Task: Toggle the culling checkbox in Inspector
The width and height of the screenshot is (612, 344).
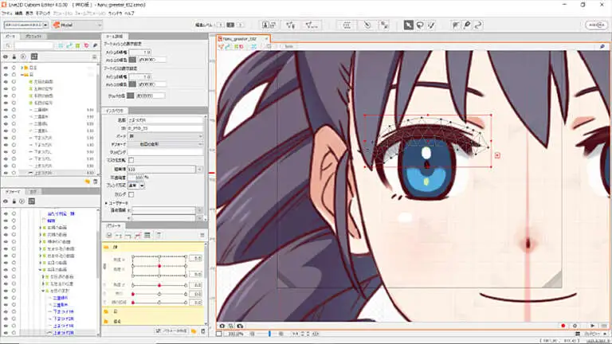Action: (131, 193)
